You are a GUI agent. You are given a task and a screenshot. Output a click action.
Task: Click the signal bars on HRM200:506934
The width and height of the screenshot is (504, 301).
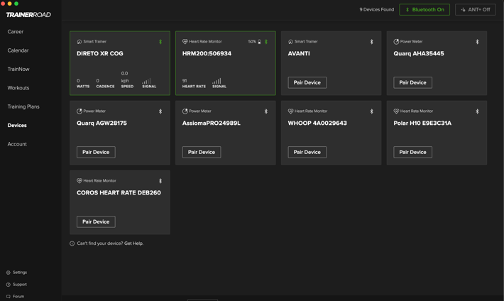click(x=217, y=81)
